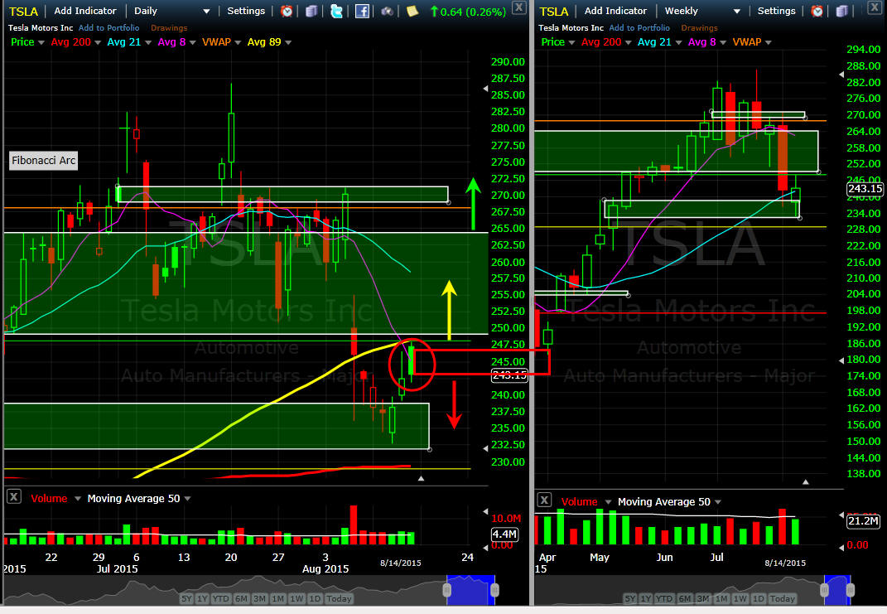Image resolution: width=887 pixels, height=614 pixels.
Task: Click the binoculars icon in Daily chart toolbar
Action: pos(388,11)
